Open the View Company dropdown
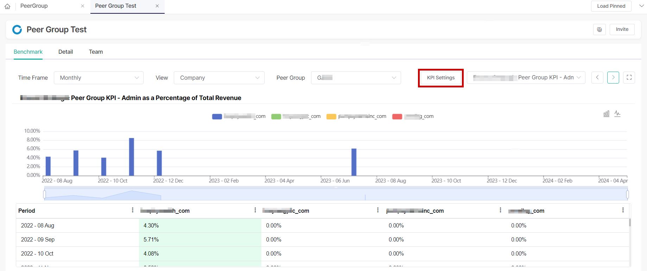Screen dimensions: 647x271 pyautogui.click(x=219, y=78)
